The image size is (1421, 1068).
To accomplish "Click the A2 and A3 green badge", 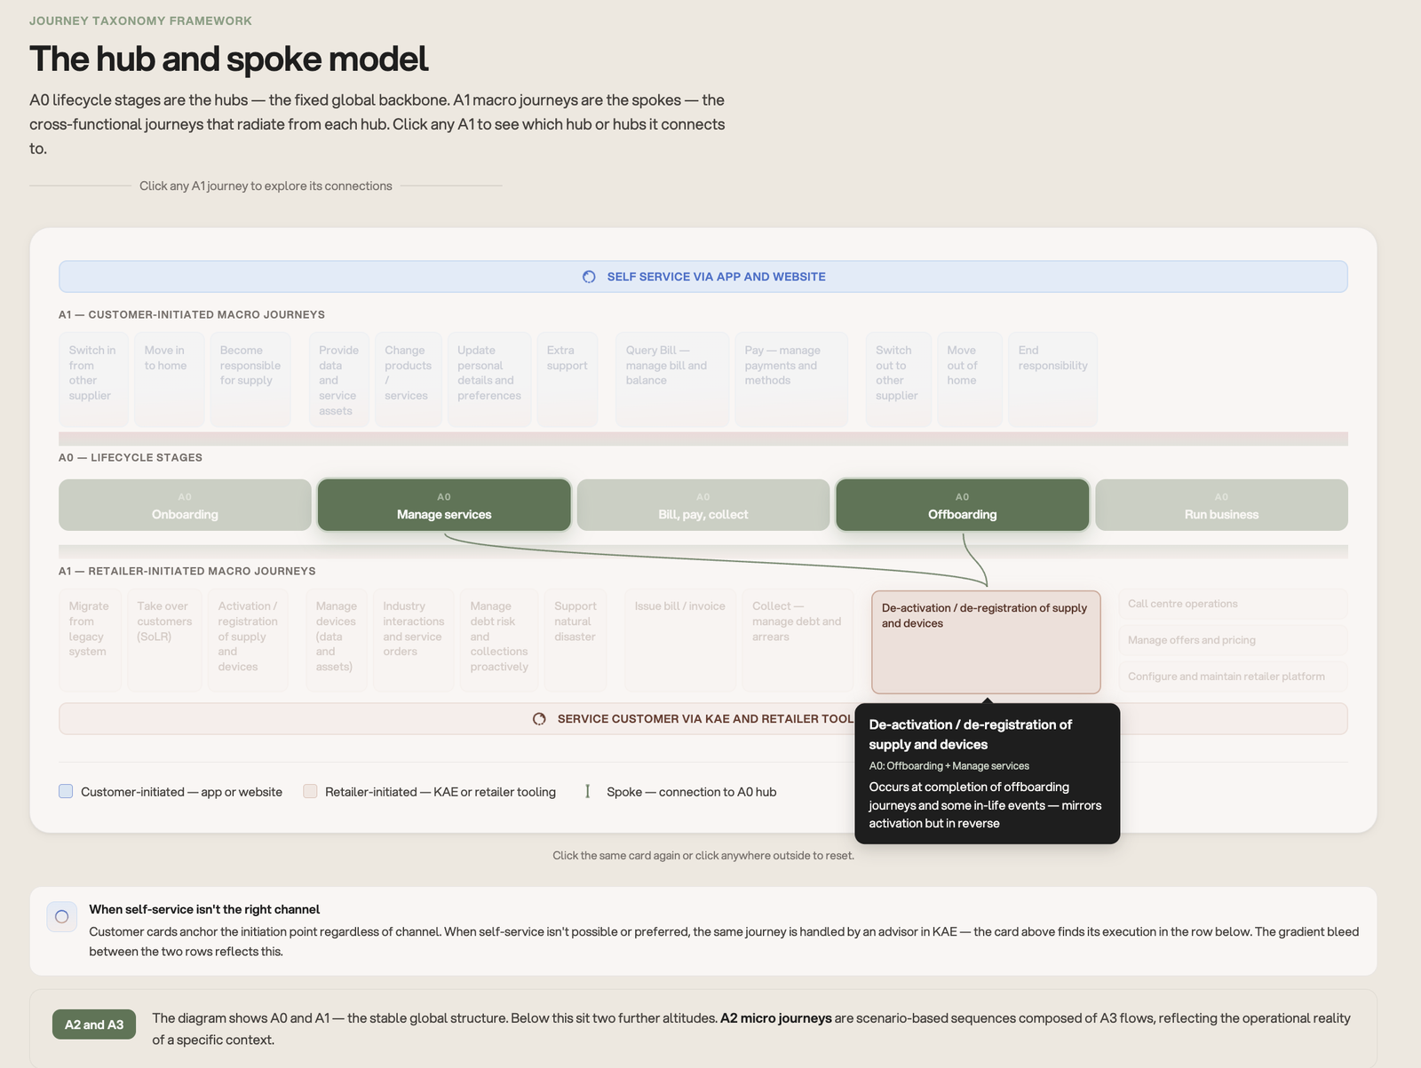I will coord(94,1024).
